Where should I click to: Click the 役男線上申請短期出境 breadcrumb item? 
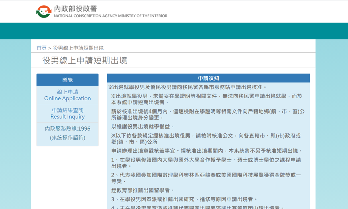tap(78, 48)
